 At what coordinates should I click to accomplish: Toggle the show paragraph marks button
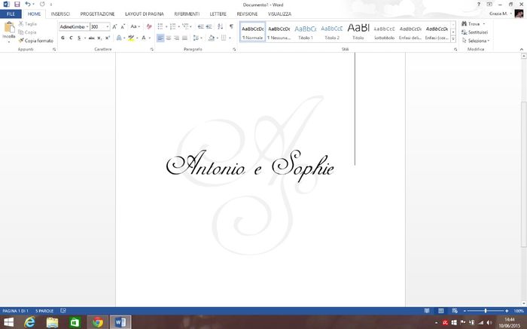231,26
